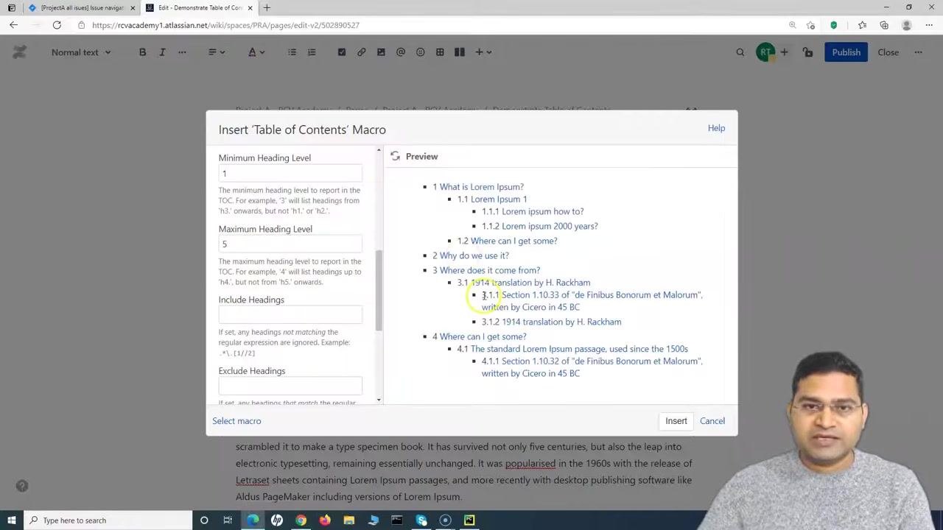Insert a column layout

tap(460, 52)
